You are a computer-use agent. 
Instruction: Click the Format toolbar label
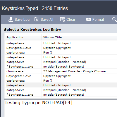pos(98,20)
